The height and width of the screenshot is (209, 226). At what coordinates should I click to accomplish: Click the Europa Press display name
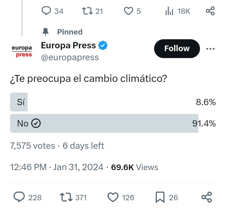click(x=68, y=45)
